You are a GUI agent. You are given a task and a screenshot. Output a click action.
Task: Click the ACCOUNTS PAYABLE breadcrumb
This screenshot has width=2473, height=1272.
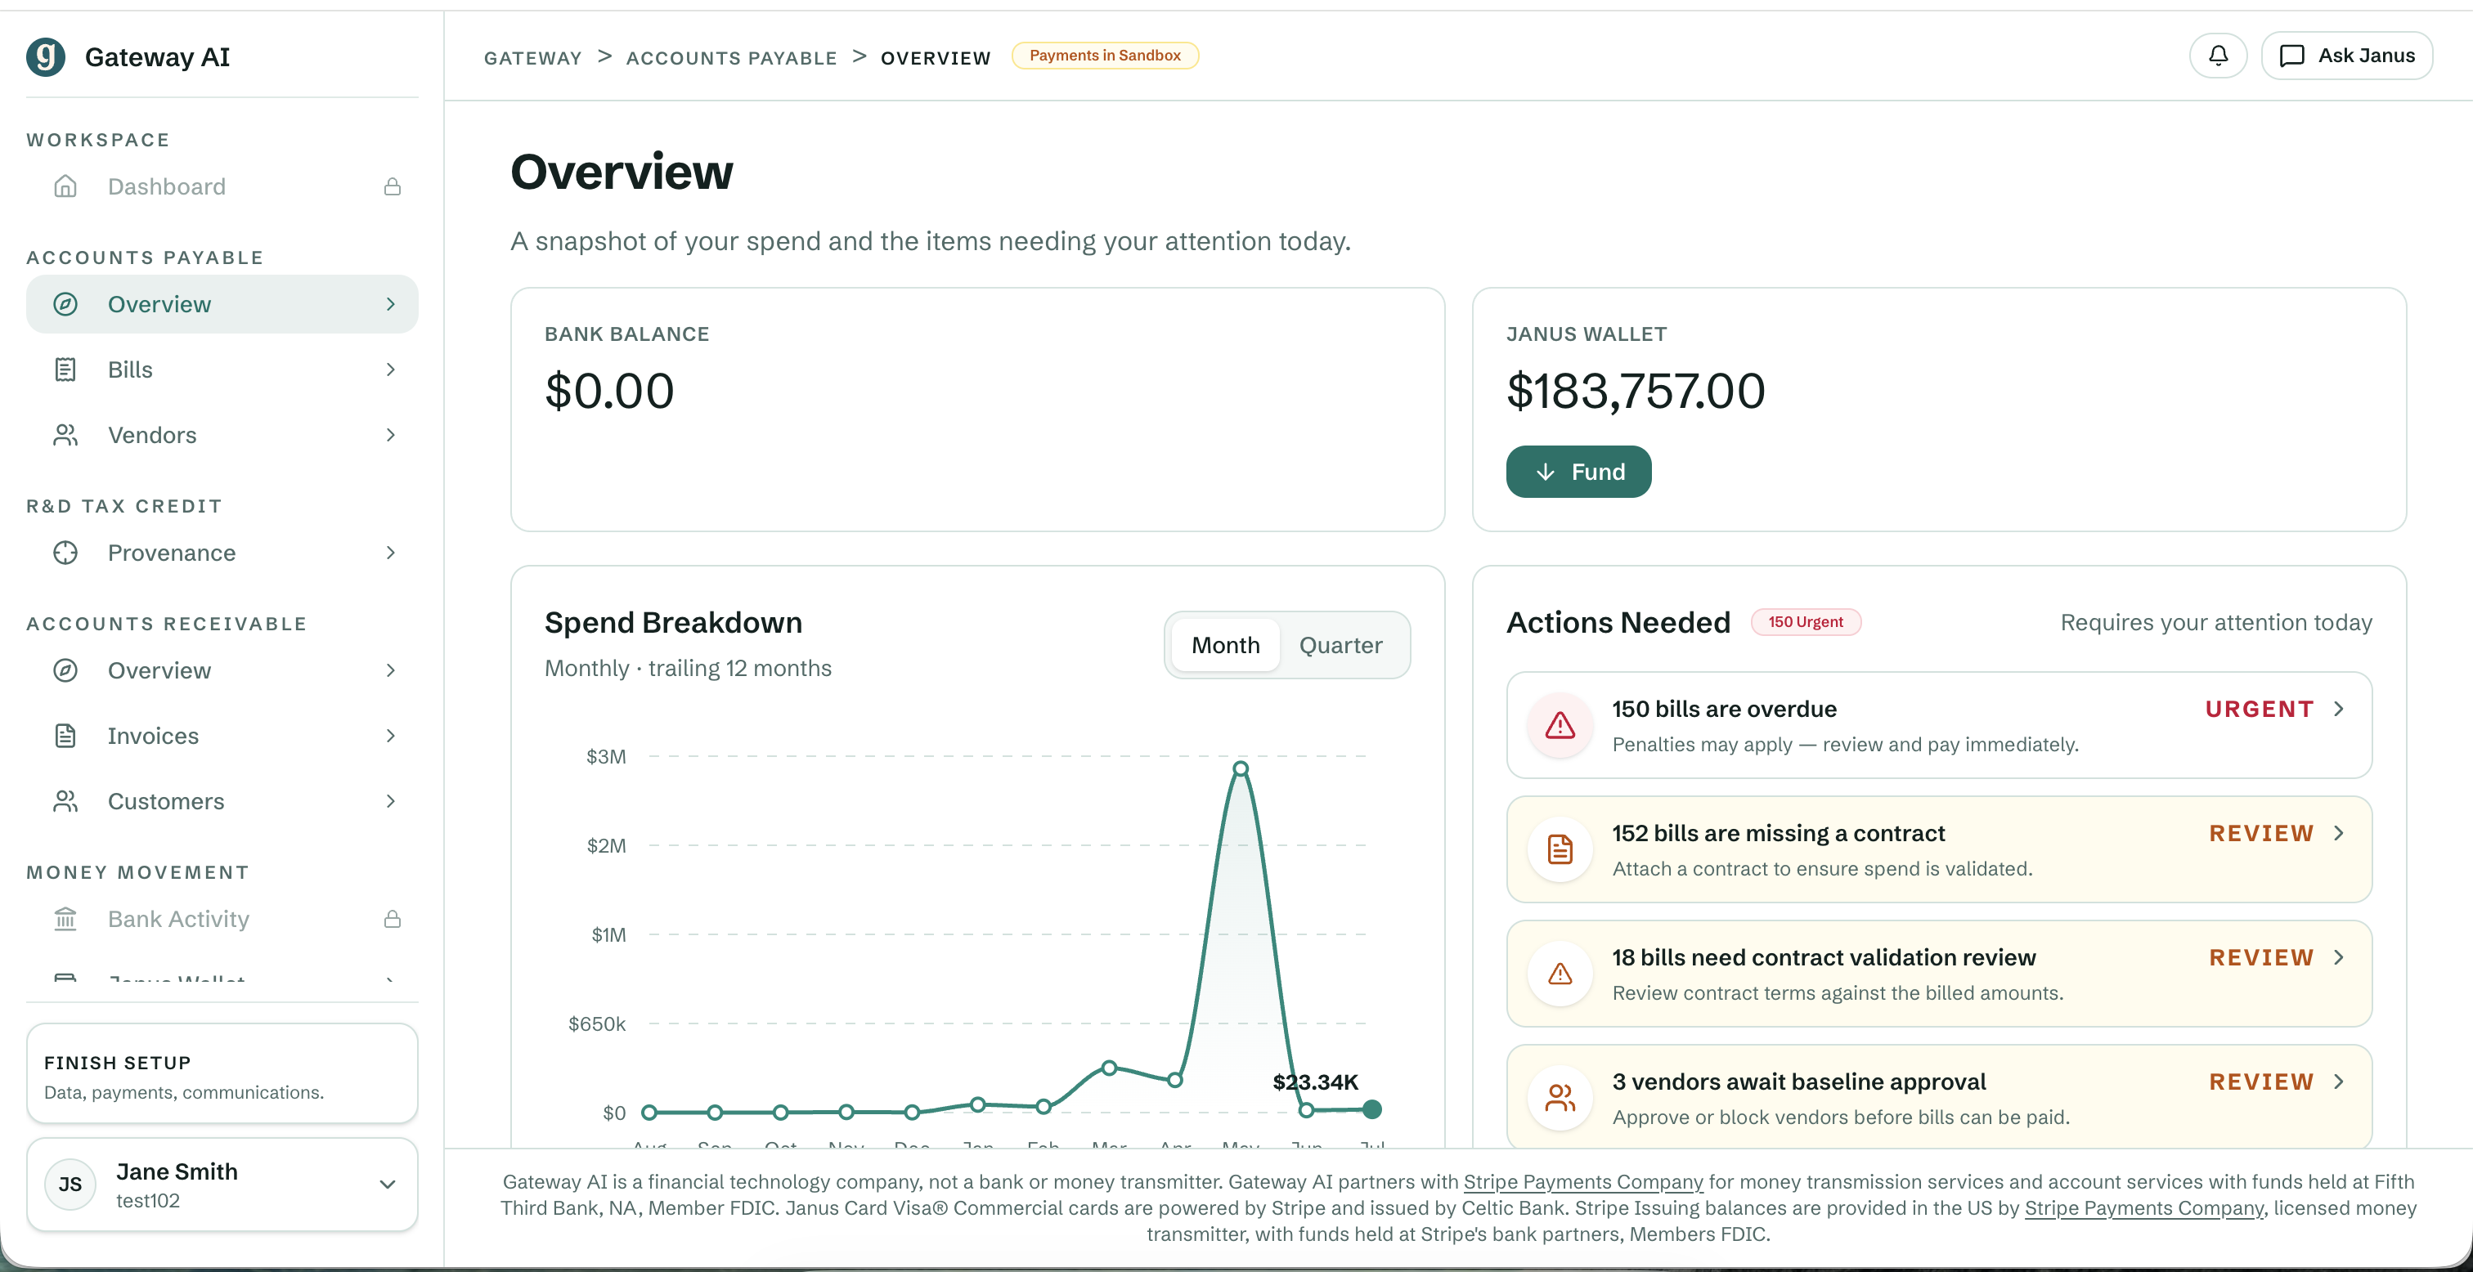(732, 59)
